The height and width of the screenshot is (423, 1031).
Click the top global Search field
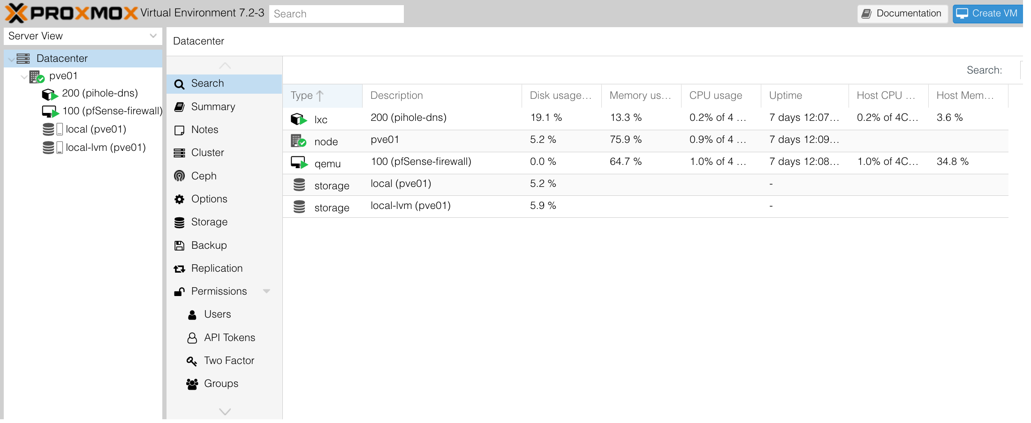click(x=336, y=14)
